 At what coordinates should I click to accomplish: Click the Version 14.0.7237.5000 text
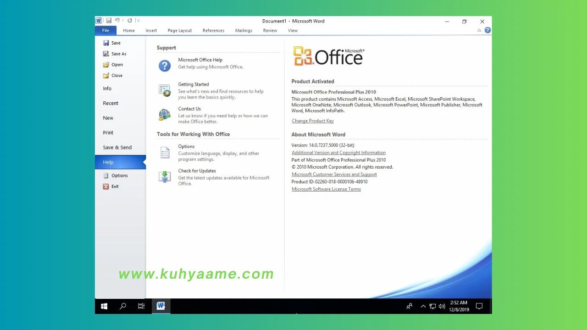(323, 145)
